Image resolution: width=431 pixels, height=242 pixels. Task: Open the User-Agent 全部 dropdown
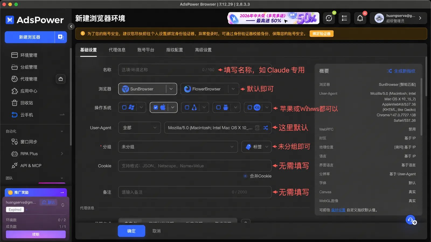(x=140, y=128)
